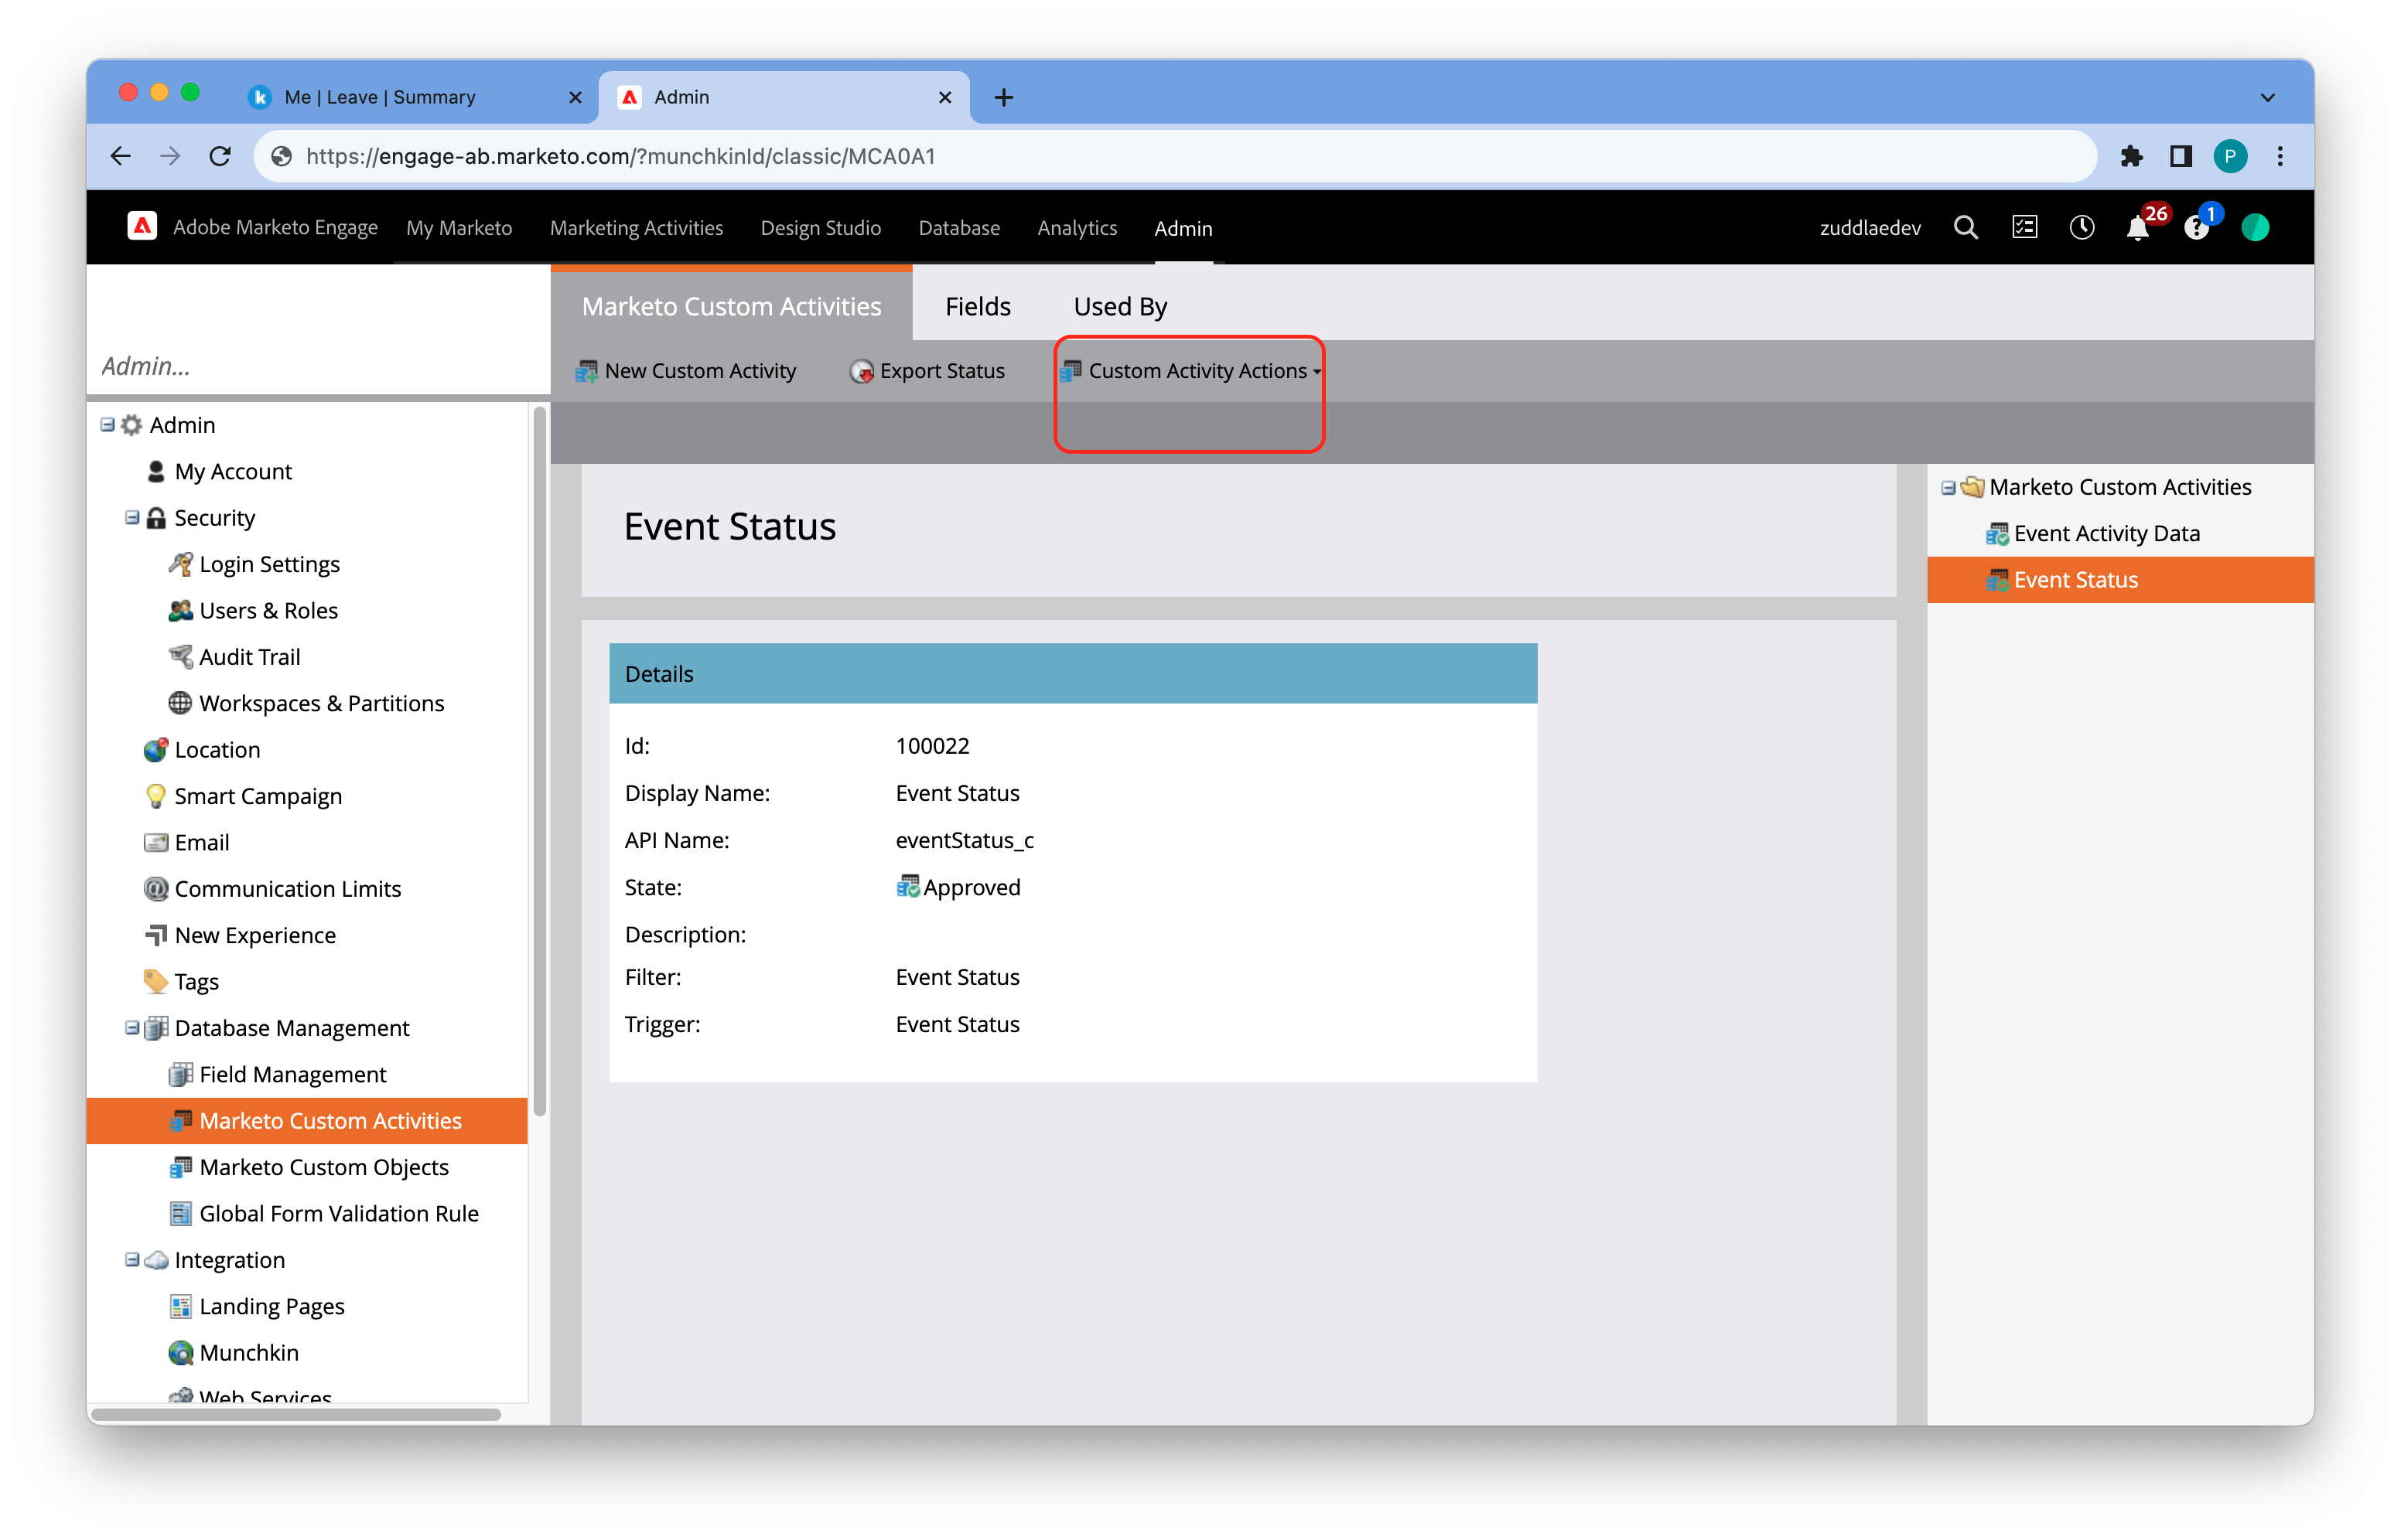Open the Used By tab

[1119, 306]
